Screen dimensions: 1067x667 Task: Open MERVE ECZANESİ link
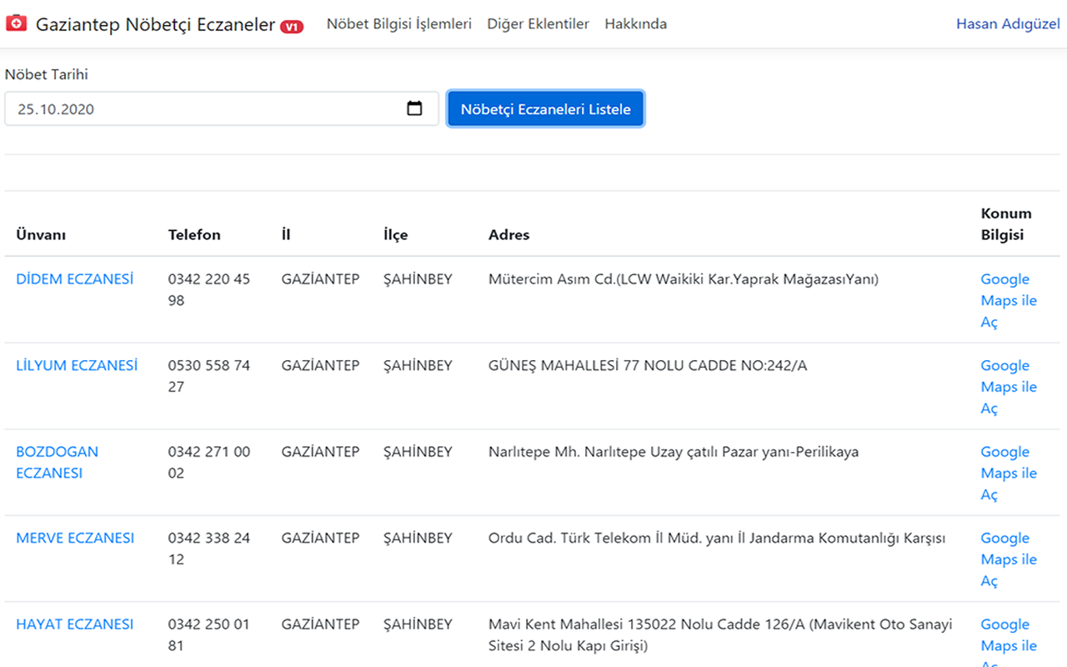75,538
